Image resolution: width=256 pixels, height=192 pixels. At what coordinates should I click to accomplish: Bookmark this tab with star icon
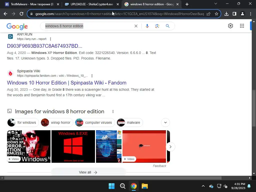click(216, 14)
